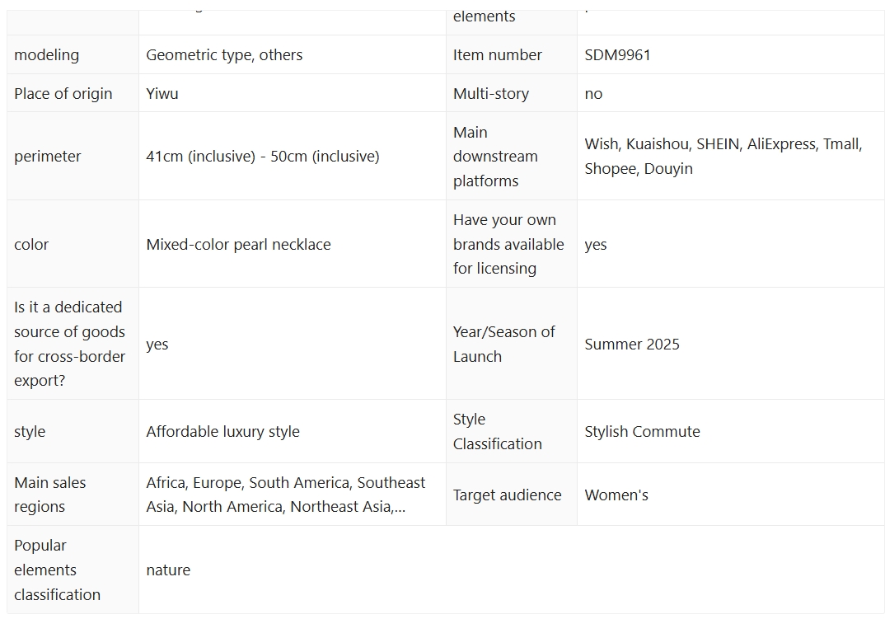
Task: Click the cross-border export question label
Action: tap(69, 345)
